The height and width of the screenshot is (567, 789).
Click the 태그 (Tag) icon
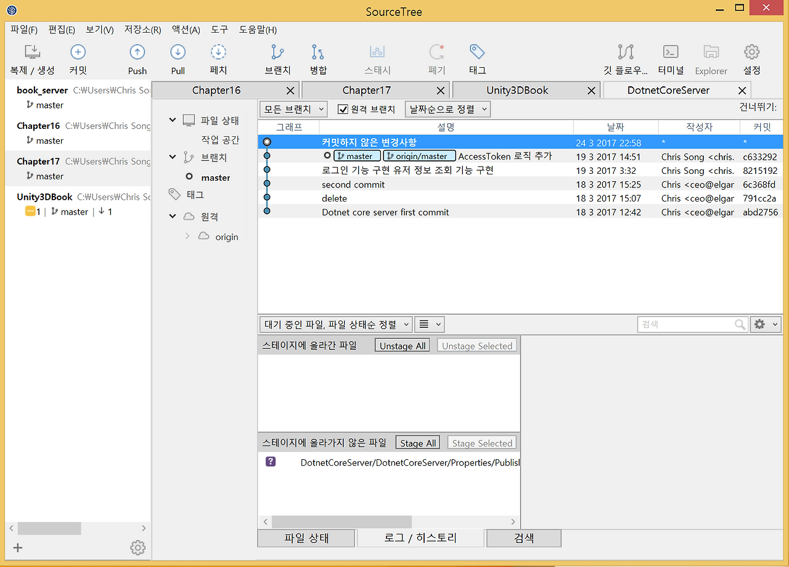477,59
